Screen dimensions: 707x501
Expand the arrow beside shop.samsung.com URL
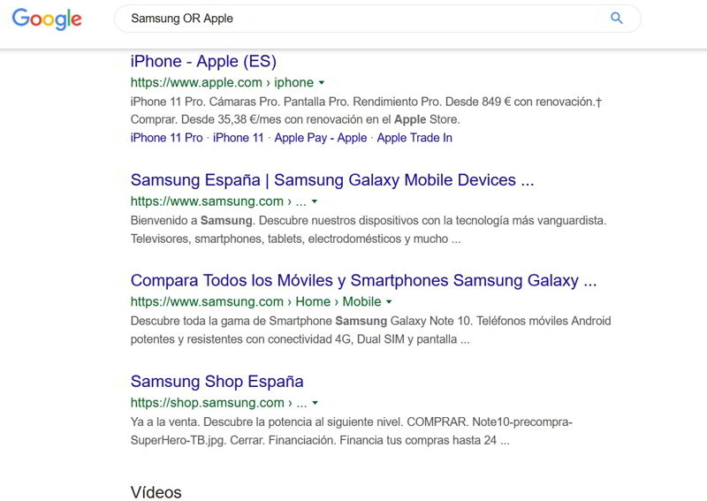tap(314, 403)
